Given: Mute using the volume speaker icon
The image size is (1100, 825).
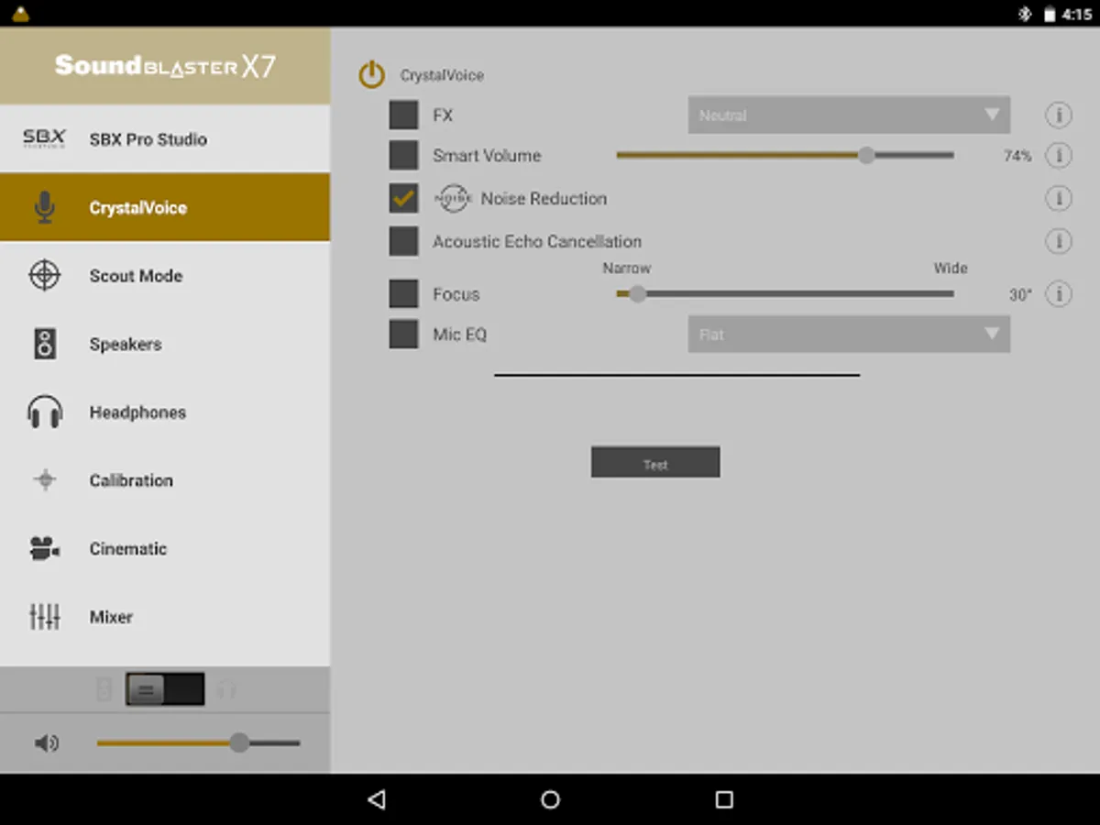Looking at the screenshot, I should coord(46,742).
